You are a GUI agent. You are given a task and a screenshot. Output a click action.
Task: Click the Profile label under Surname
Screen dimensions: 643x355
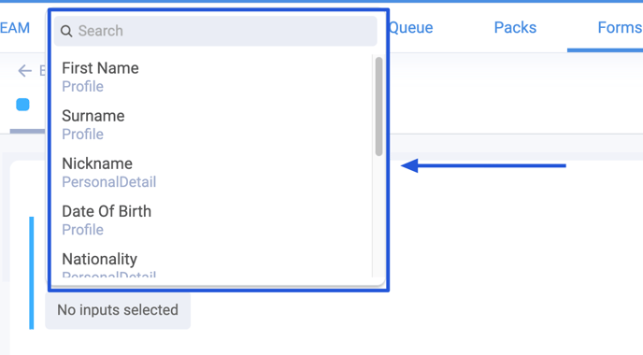(x=82, y=135)
